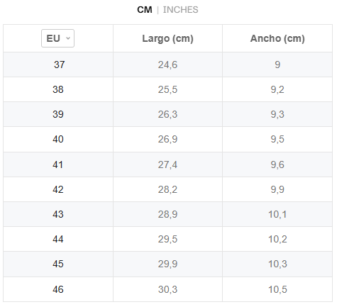
Task: Click the 10,5 width value
Action: coord(277,289)
